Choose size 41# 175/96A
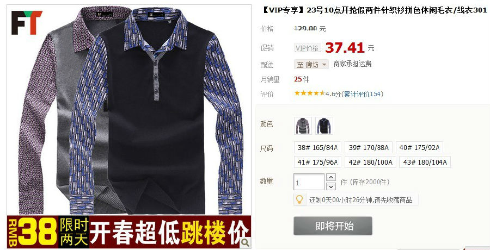This screenshot has width=490, height=250. 317,162
